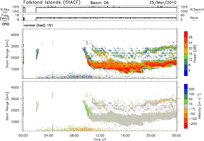Viewport: 204px width, 141px height.
Task: Select the '04:00' time tick label
Action: point(48,136)
